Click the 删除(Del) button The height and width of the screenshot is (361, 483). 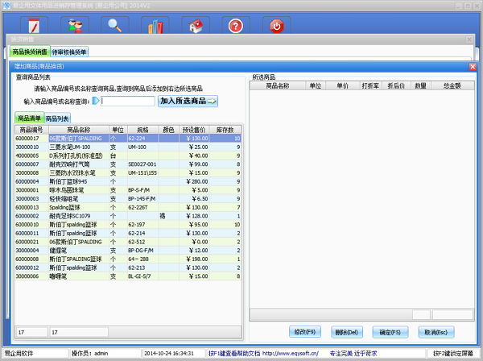346,332
